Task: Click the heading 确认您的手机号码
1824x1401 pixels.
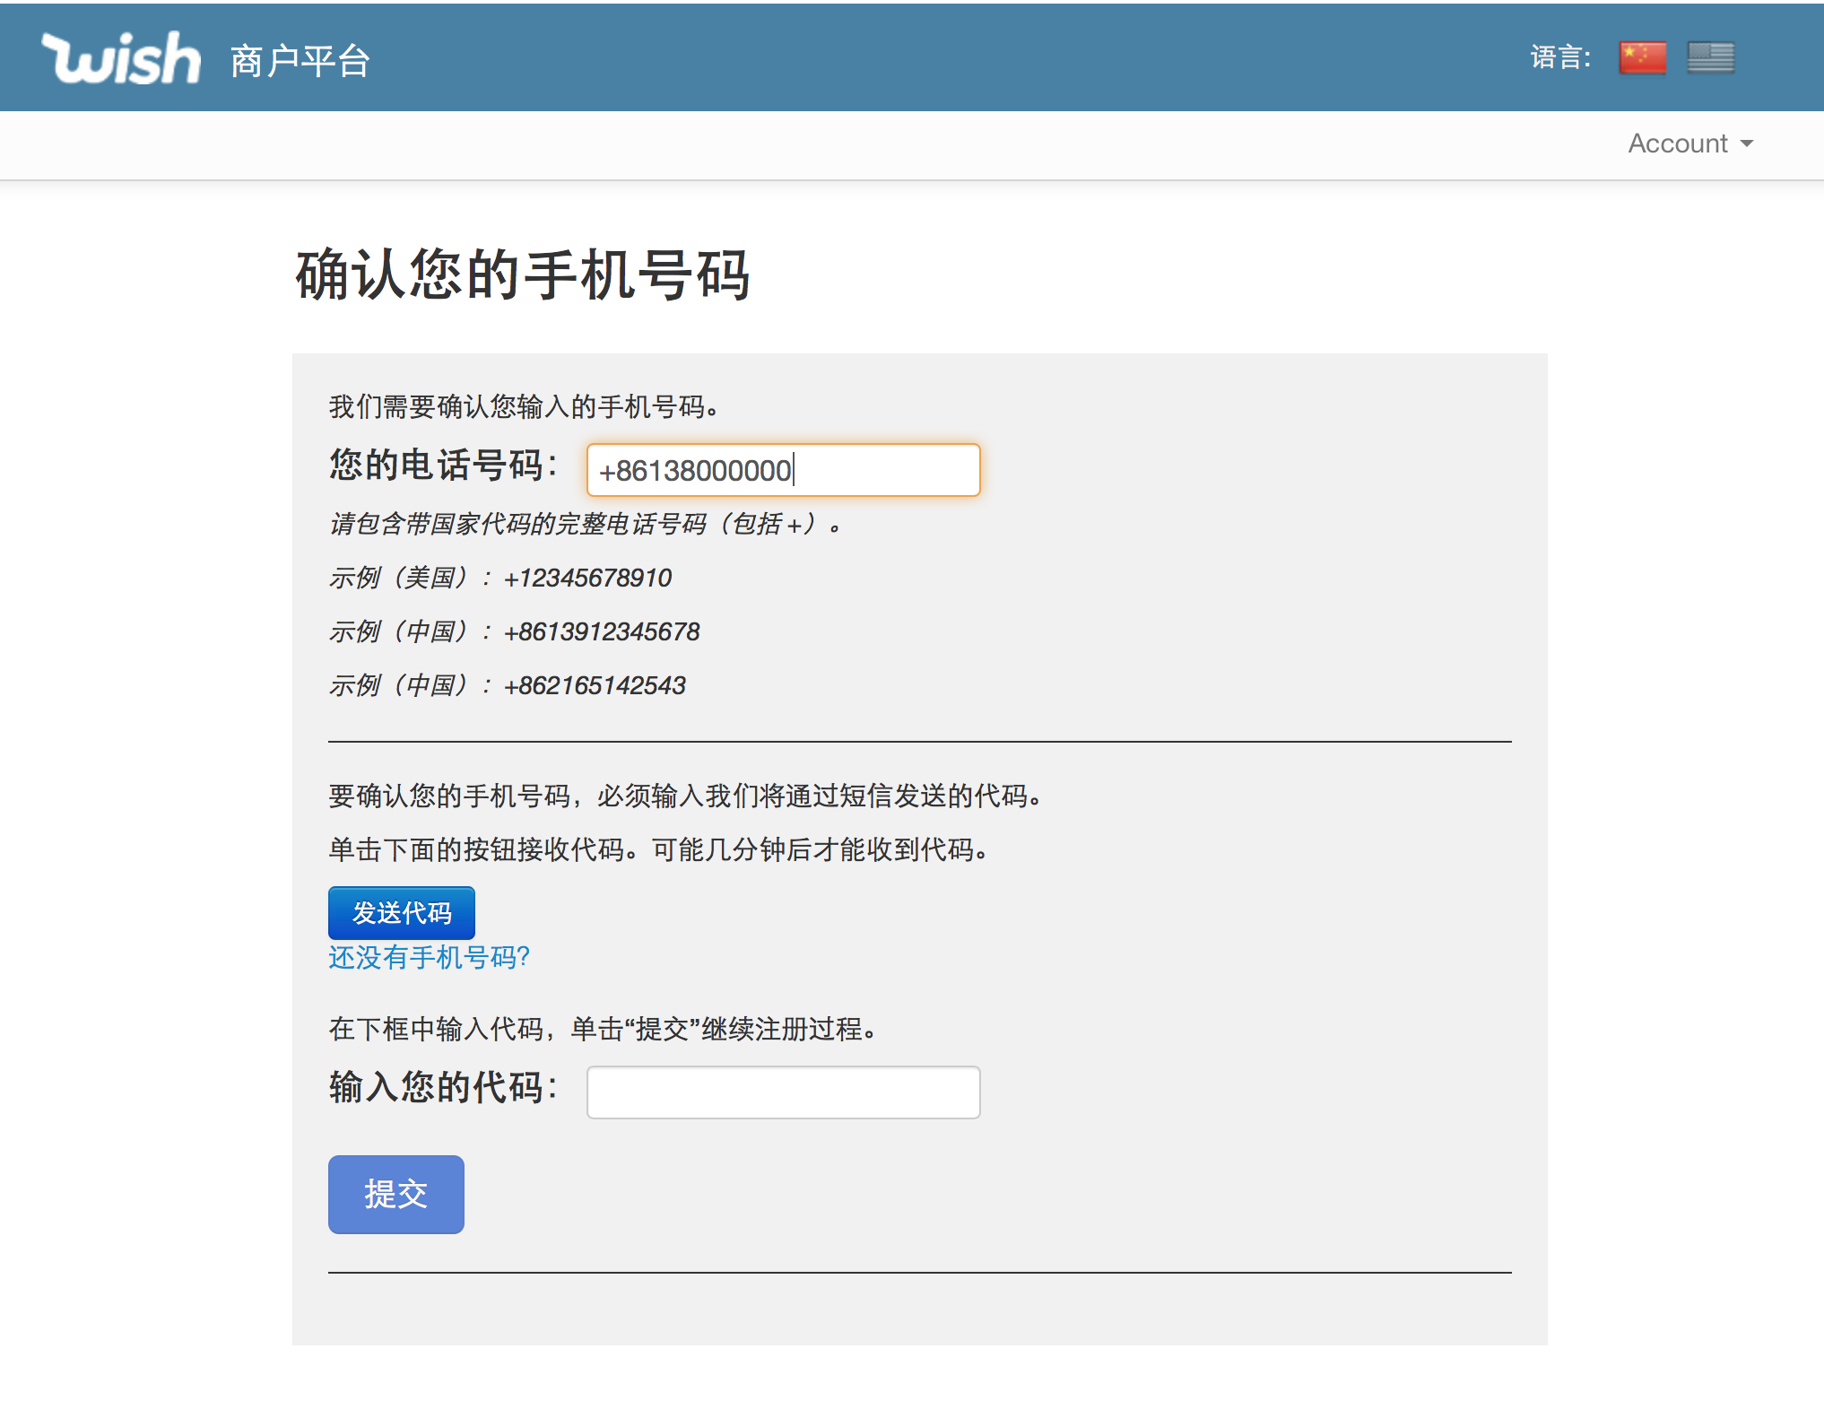Action: click(523, 274)
